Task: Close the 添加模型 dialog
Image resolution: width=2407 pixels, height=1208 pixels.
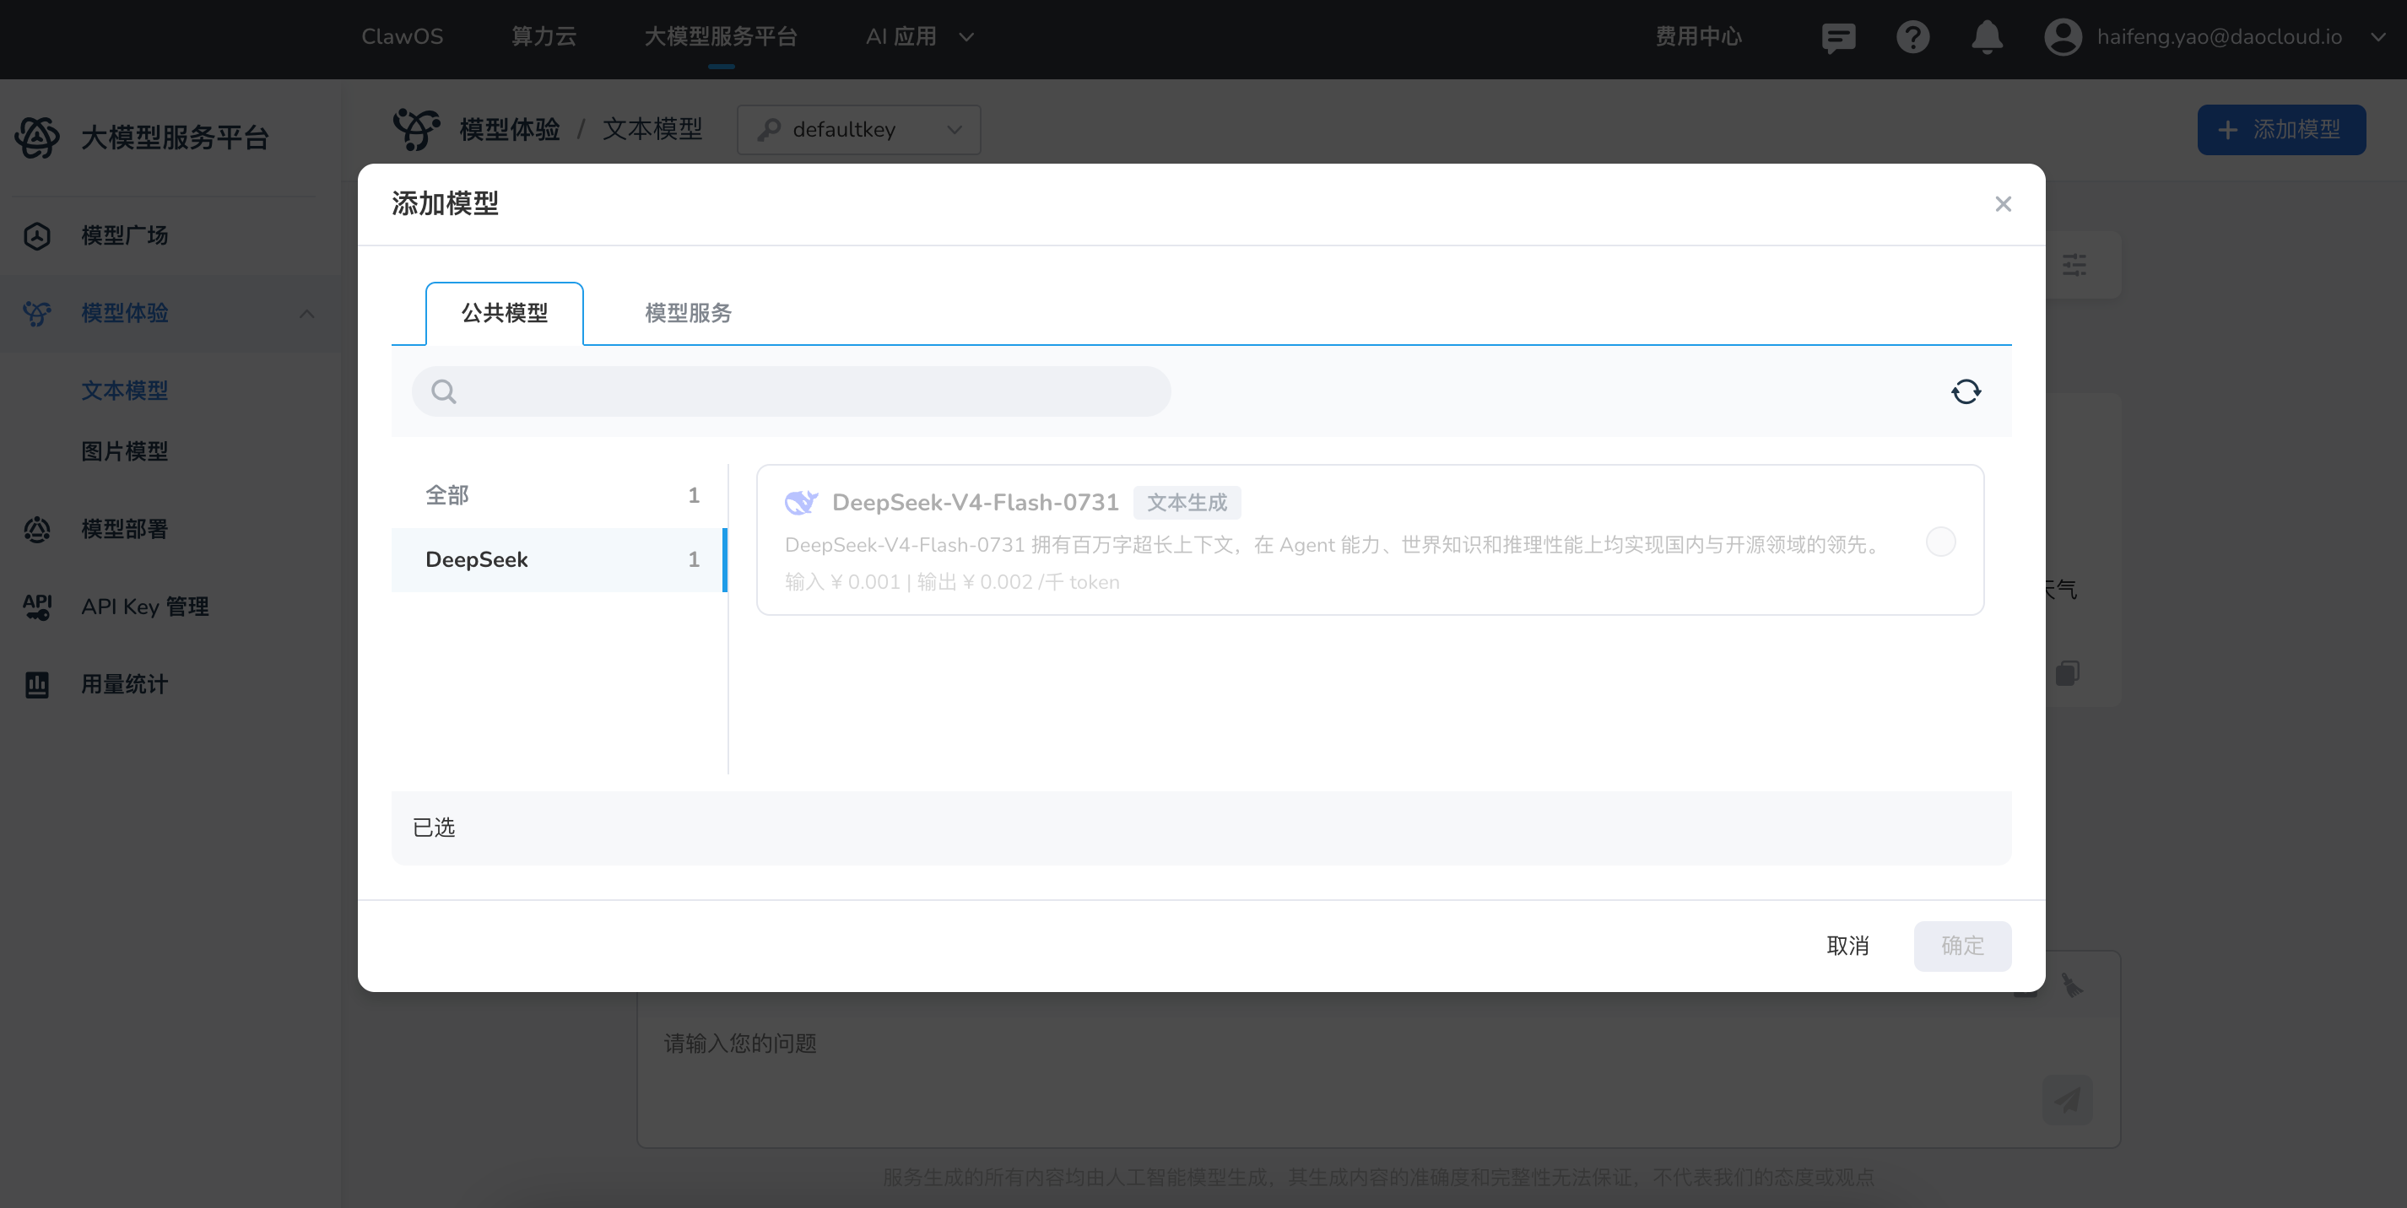Action: point(2003,203)
